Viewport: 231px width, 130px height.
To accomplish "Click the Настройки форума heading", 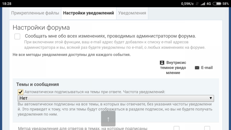I will [x=41, y=27].
